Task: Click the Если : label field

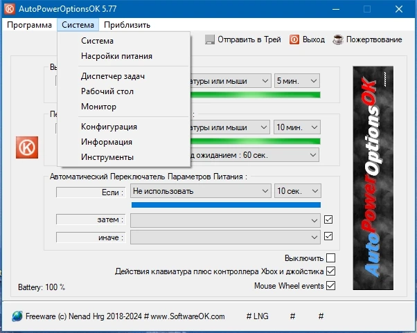Action: point(91,192)
